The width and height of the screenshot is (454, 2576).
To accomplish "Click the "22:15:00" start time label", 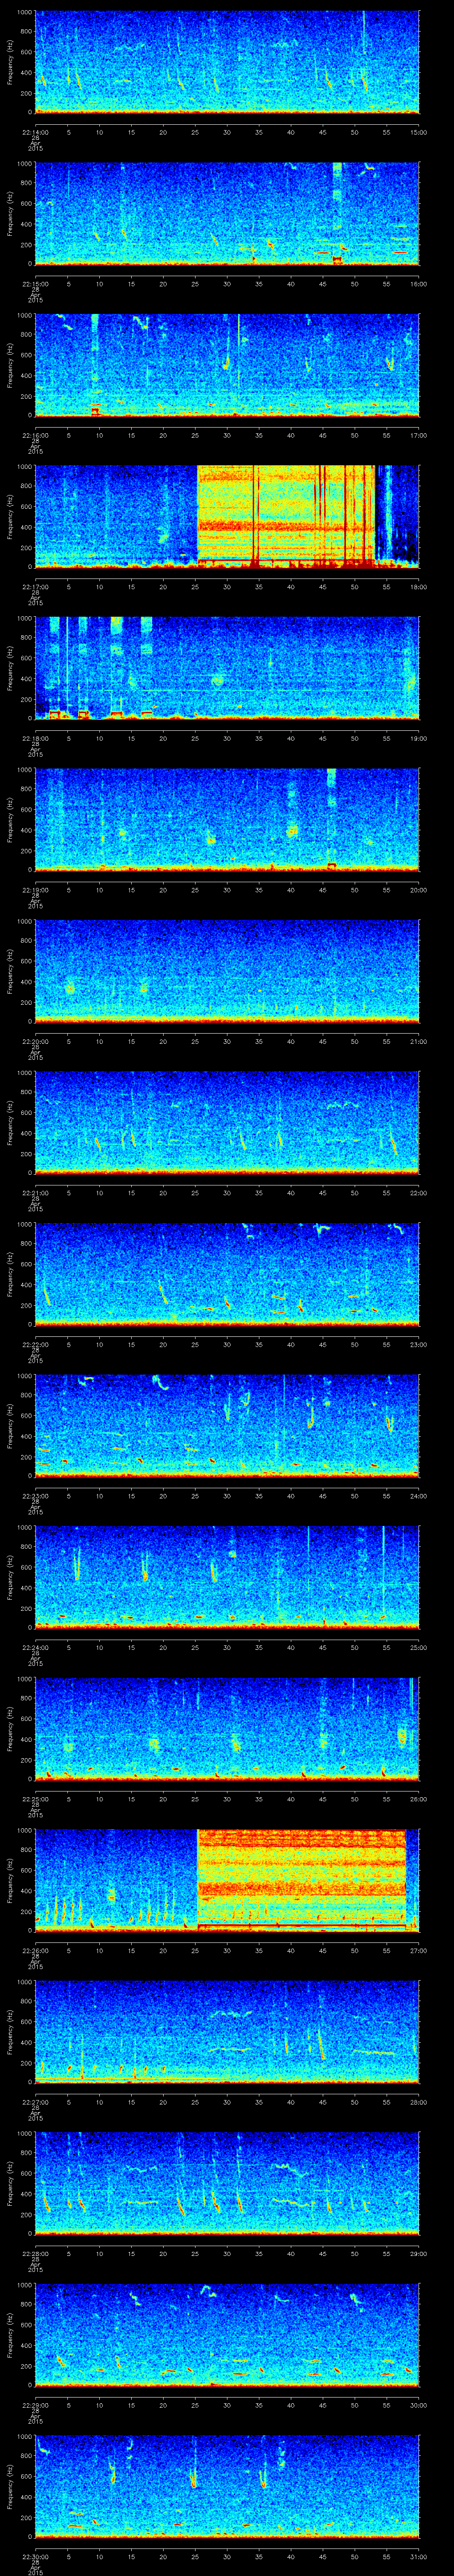I will pyautogui.click(x=35, y=284).
